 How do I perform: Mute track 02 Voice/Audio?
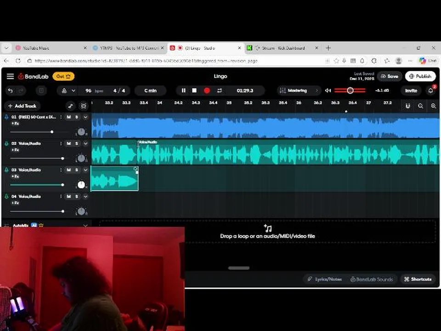(68, 143)
